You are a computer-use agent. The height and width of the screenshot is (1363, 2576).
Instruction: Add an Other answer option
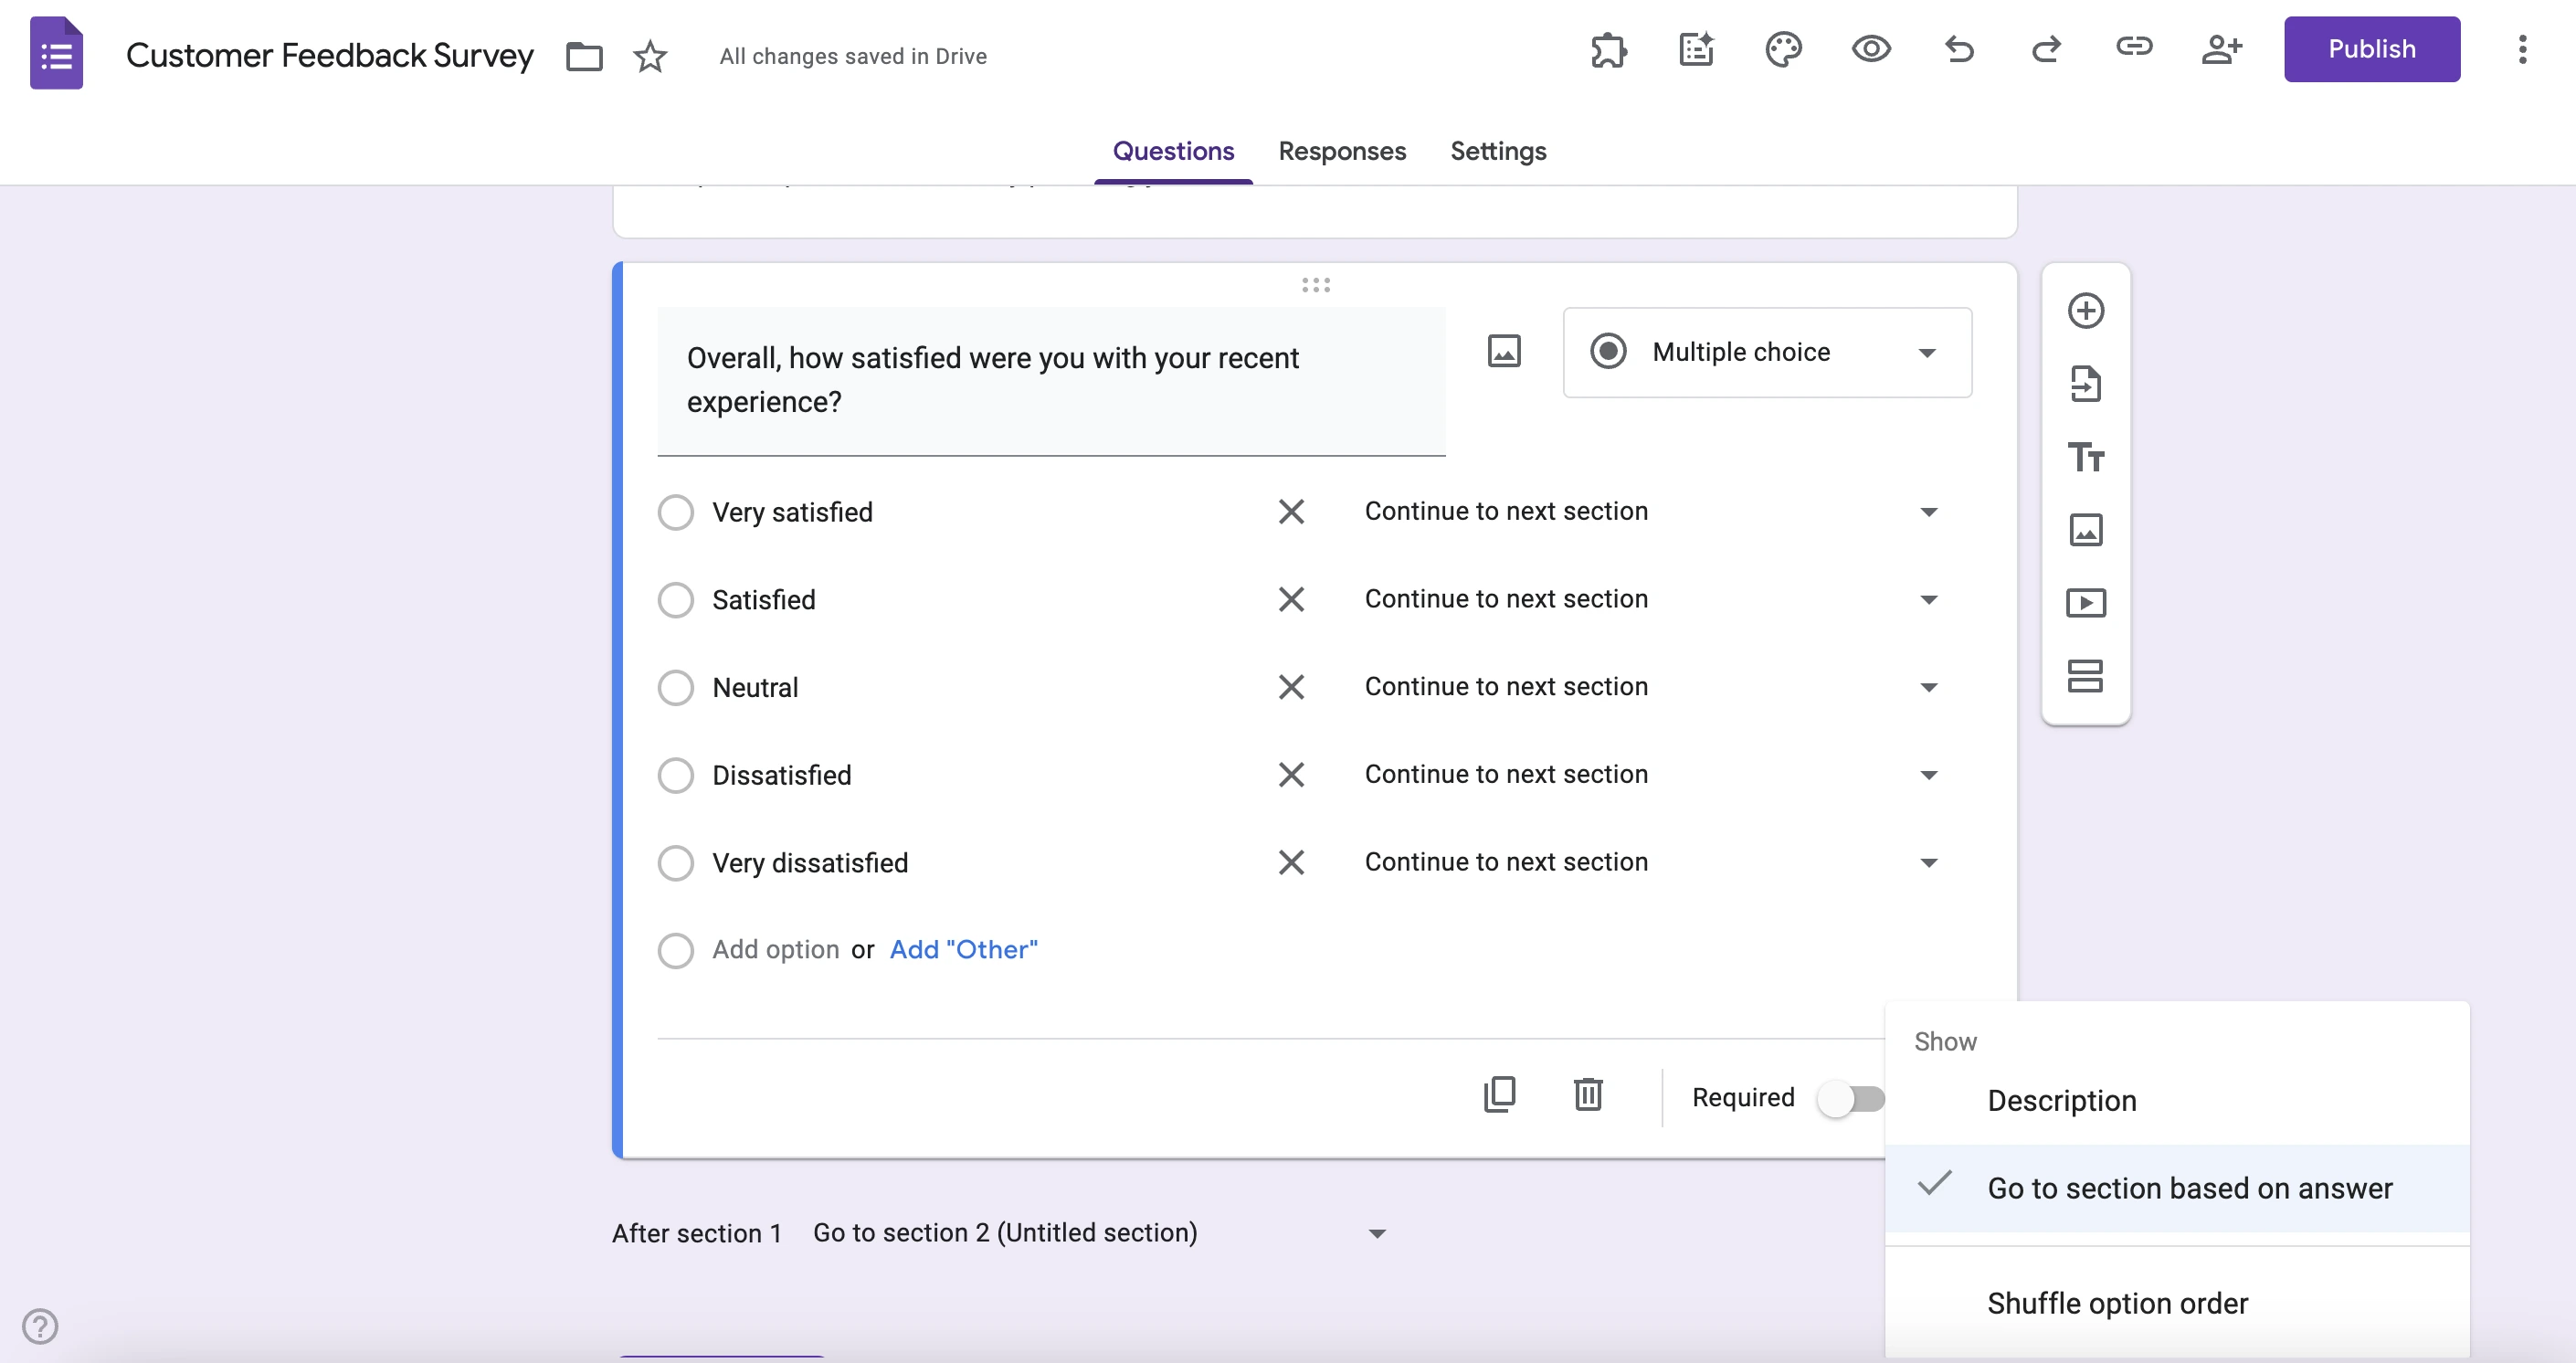tap(962, 949)
